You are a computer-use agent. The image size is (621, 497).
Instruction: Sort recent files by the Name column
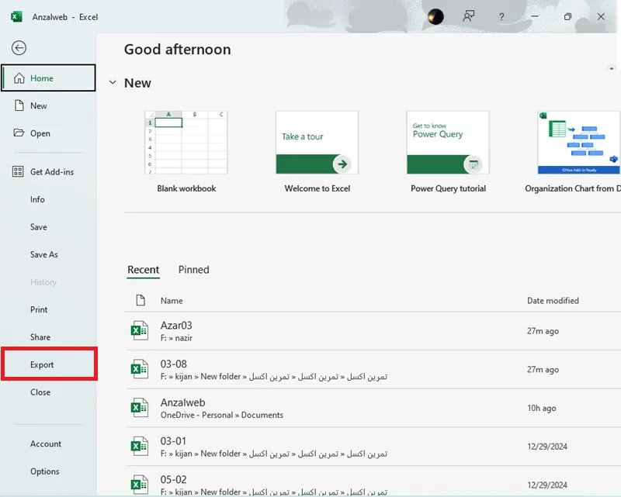(x=172, y=301)
